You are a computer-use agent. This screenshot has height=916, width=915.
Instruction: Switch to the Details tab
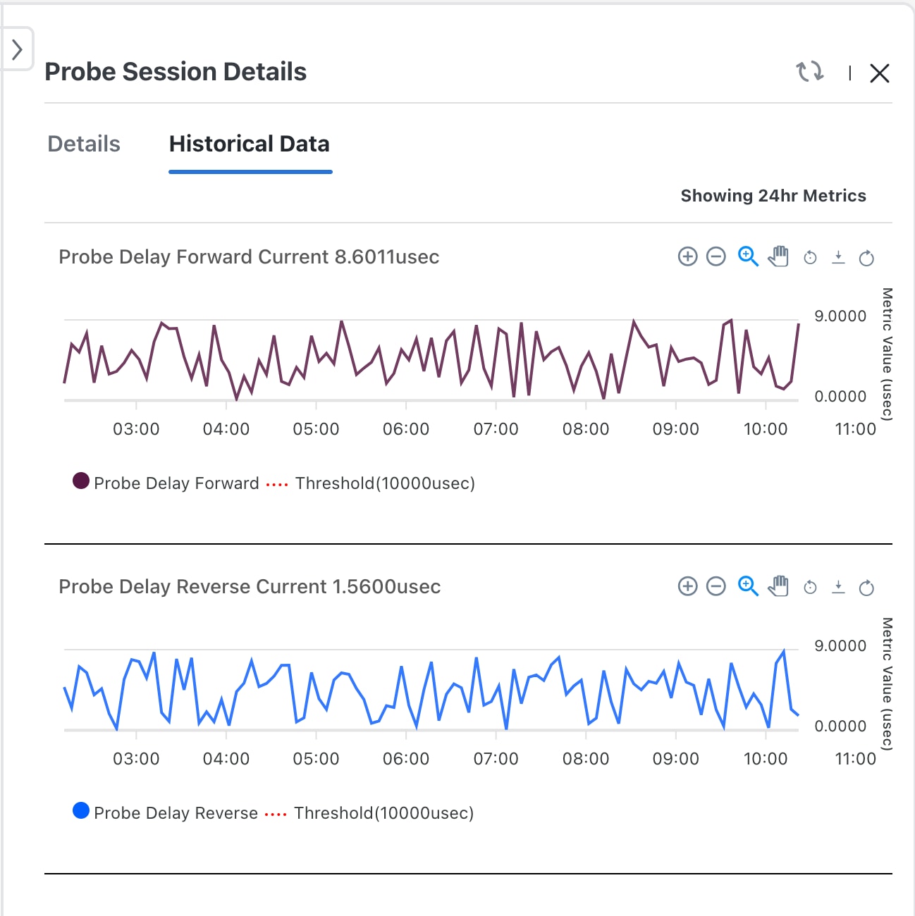coord(84,144)
